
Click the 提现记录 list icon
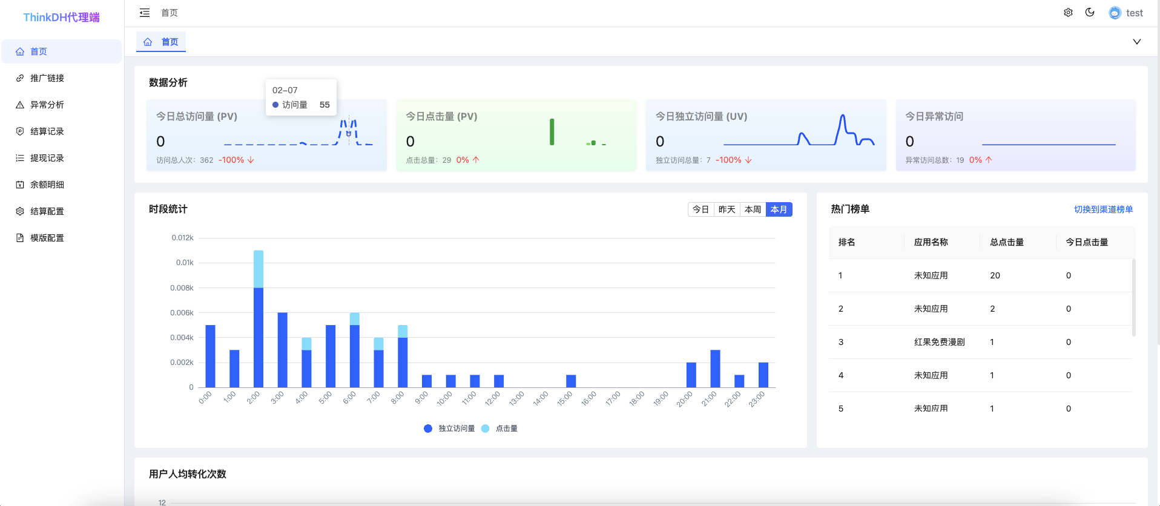pyautogui.click(x=20, y=158)
